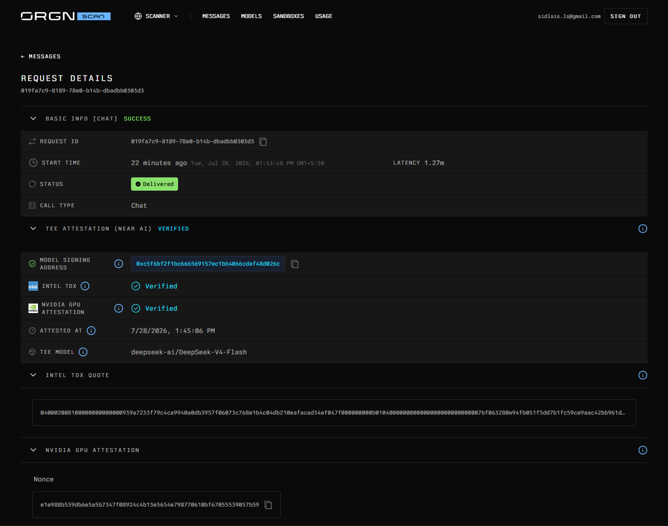
Task: Click the ORGN Scan logo
Action: 66,16
